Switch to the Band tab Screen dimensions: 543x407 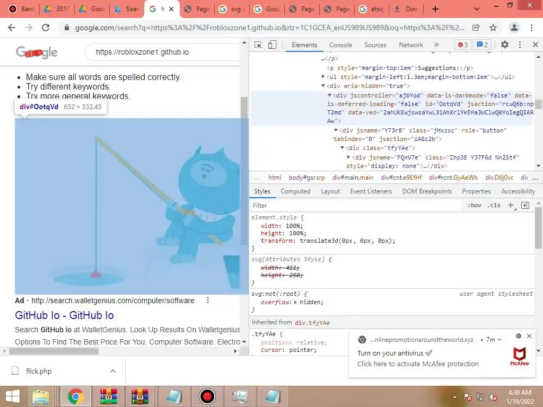[x=21, y=9]
